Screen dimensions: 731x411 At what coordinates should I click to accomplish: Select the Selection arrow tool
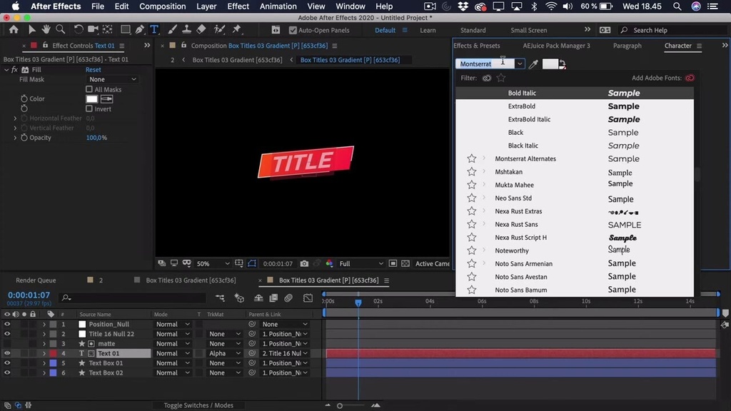click(x=31, y=30)
